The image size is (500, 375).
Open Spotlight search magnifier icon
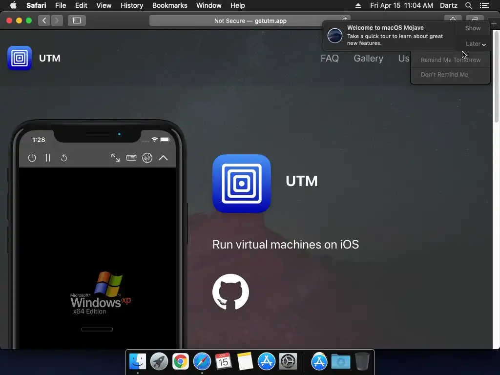click(x=468, y=5)
